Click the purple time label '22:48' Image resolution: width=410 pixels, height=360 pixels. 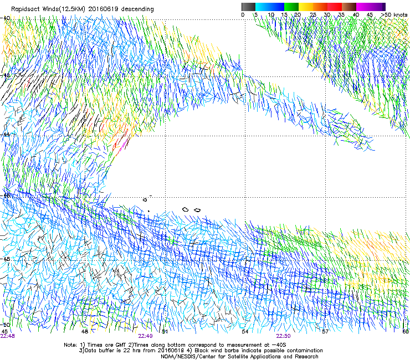pos(8,336)
